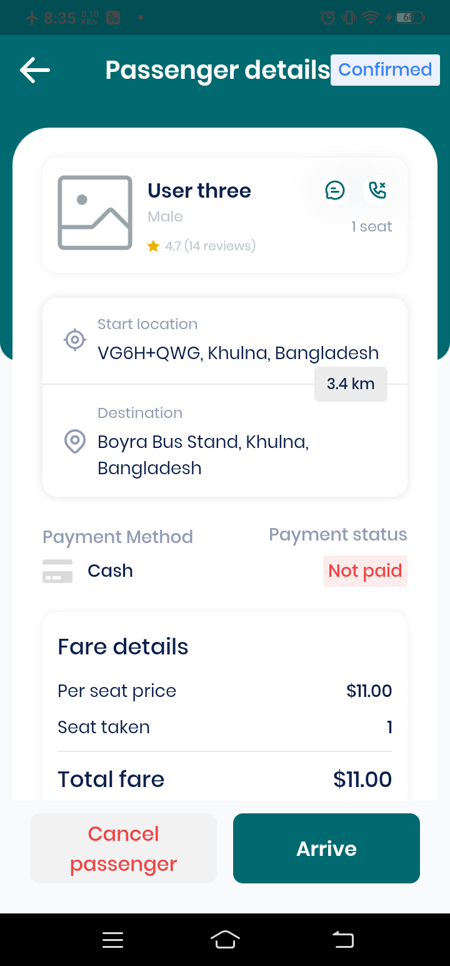Tap the Total fare amount

click(x=362, y=780)
